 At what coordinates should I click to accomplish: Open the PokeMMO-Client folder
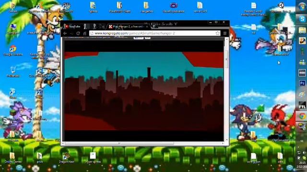119,8
